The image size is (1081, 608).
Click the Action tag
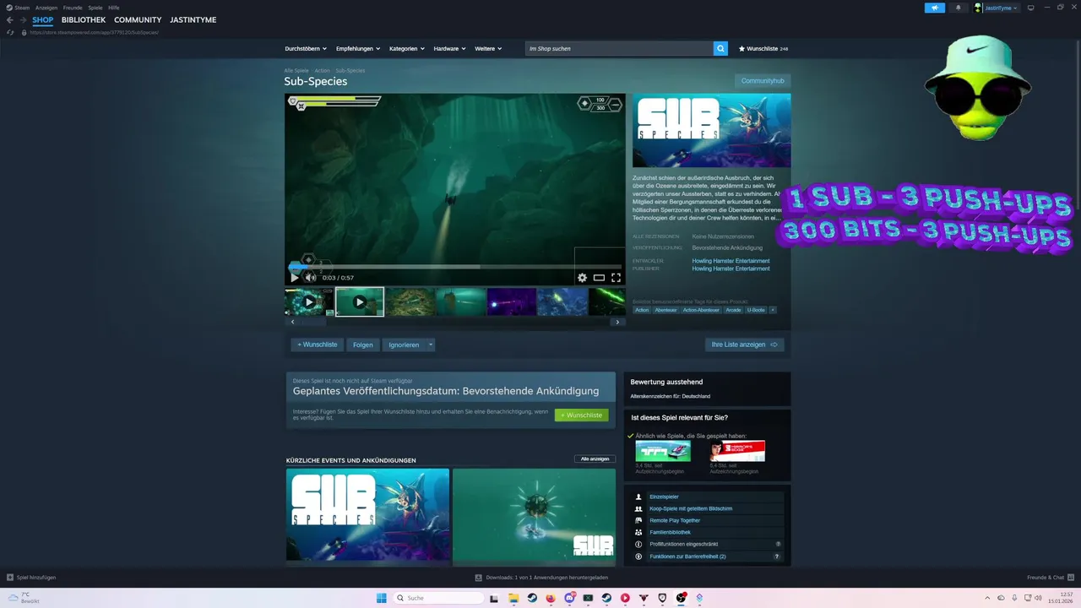tap(642, 310)
